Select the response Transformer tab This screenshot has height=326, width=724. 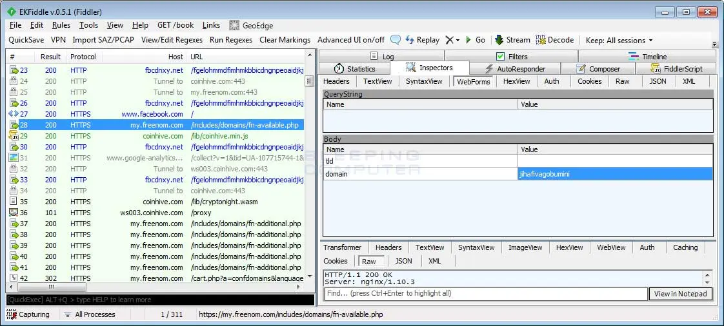pos(342,247)
